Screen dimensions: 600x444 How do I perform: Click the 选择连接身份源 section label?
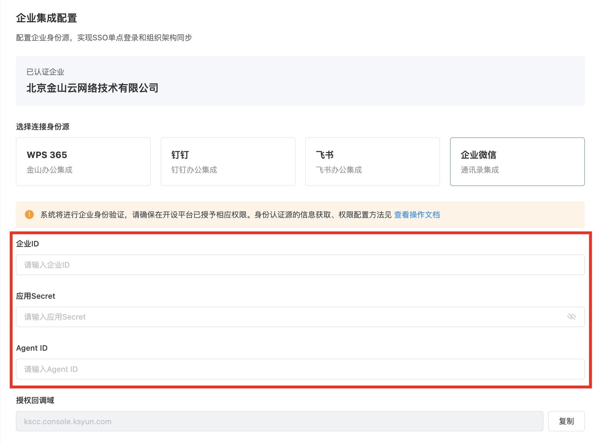tap(43, 127)
